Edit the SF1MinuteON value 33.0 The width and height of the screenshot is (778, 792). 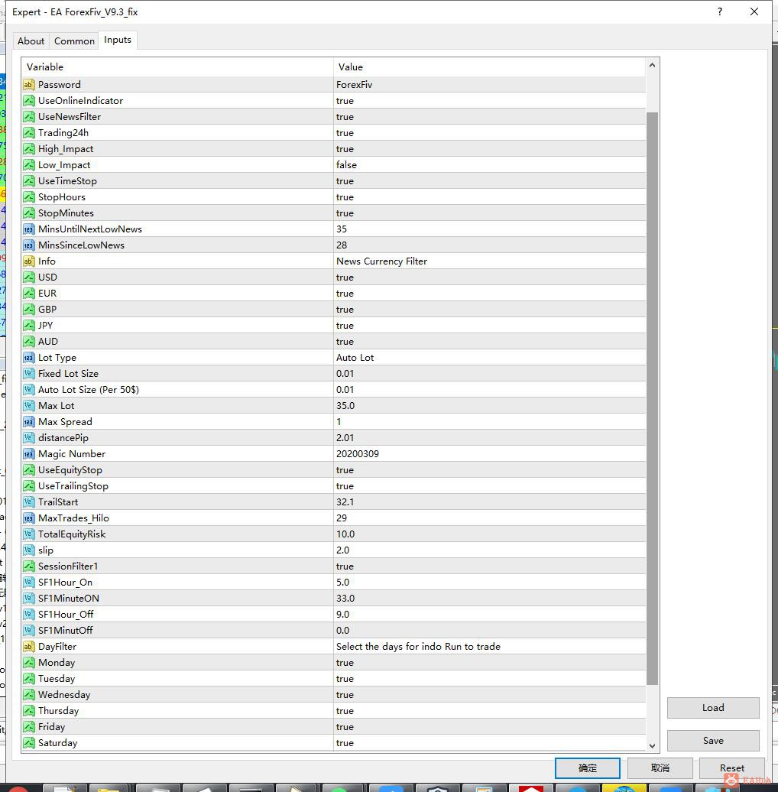[x=489, y=599]
